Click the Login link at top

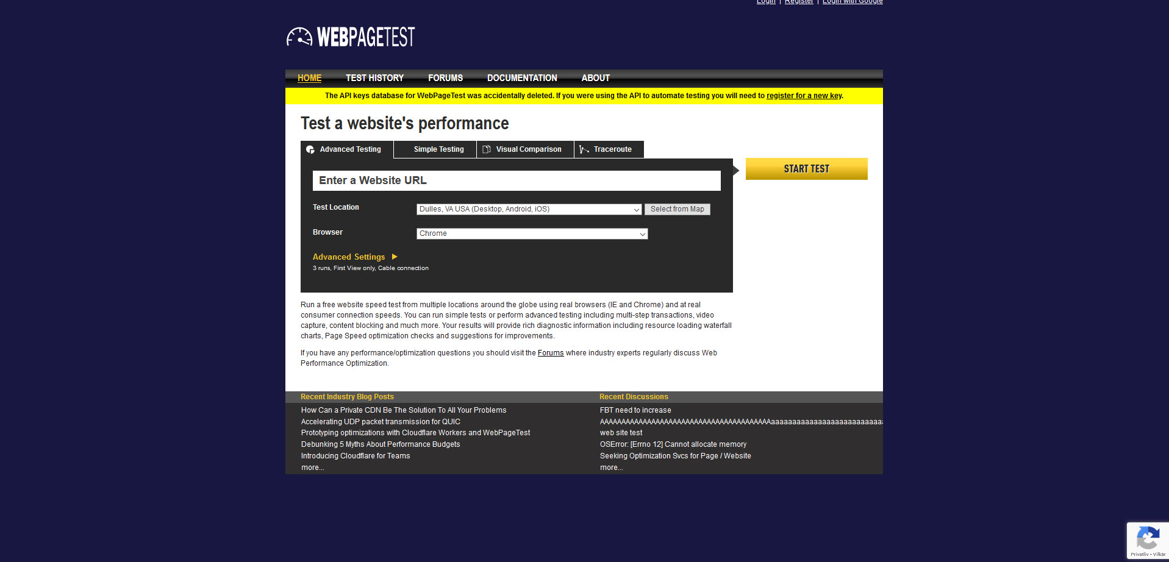coord(766,1)
